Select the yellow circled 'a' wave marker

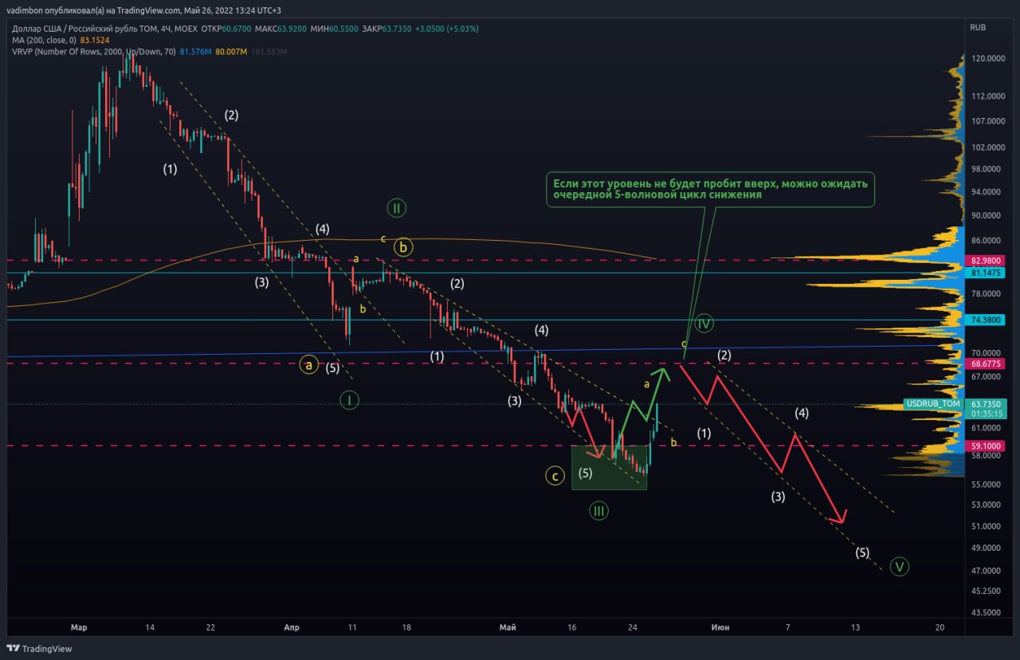click(x=308, y=366)
